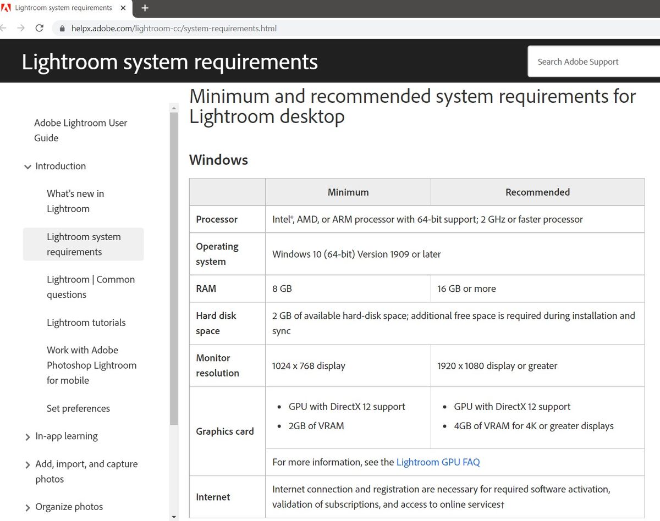Open the In-app learning menu item
This screenshot has height=521, width=660.
coord(66,436)
